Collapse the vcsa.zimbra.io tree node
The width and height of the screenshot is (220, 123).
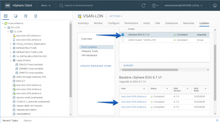(x=3, y=23)
